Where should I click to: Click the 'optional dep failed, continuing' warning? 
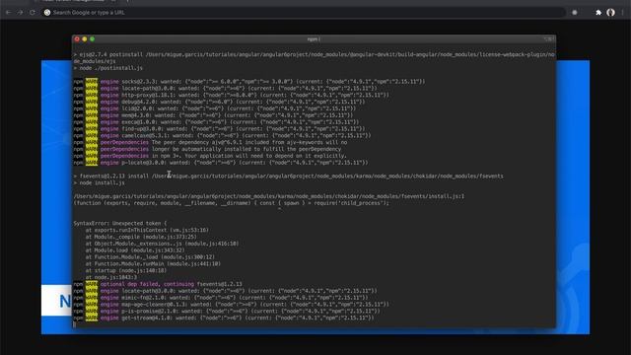(158, 284)
